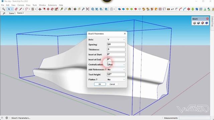Click the Measurements box in the status bar

point(195,118)
